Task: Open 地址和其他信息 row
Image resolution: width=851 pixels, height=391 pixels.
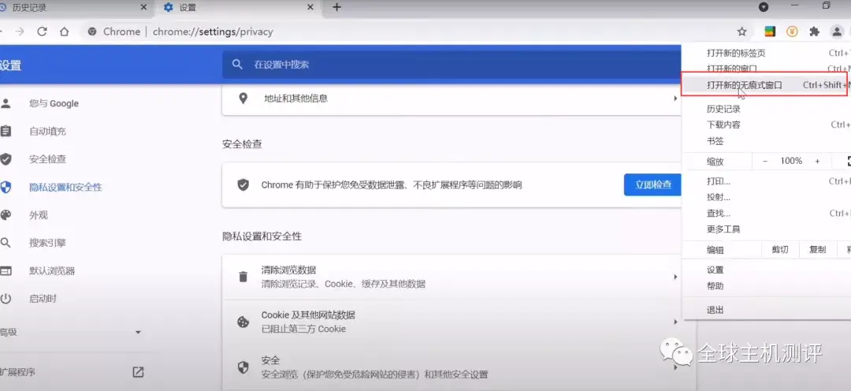Action: (452, 99)
